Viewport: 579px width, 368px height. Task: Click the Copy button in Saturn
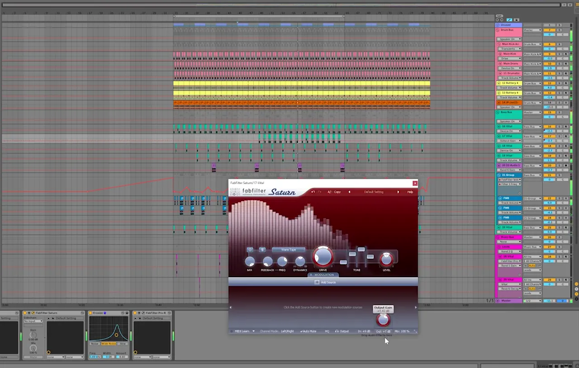point(337,192)
